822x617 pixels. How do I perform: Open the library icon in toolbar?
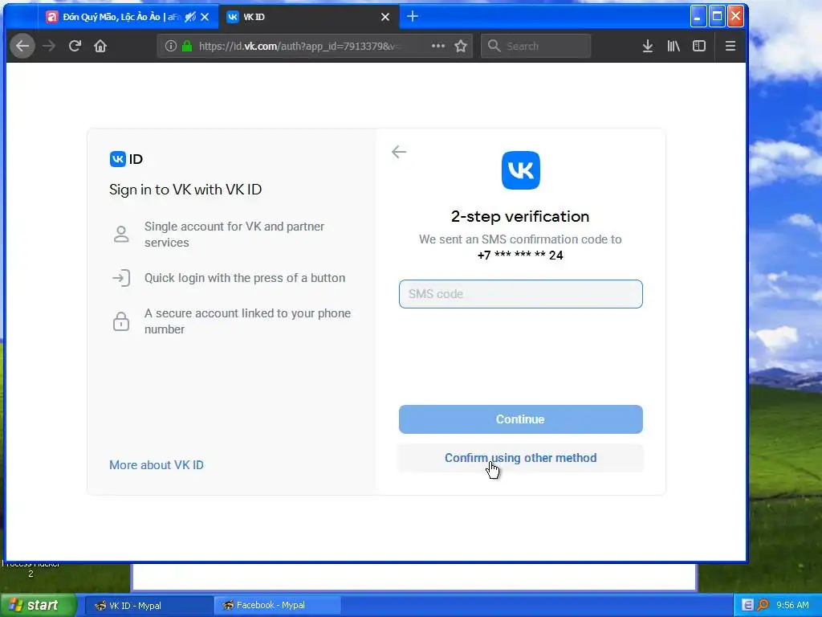point(673,46)
